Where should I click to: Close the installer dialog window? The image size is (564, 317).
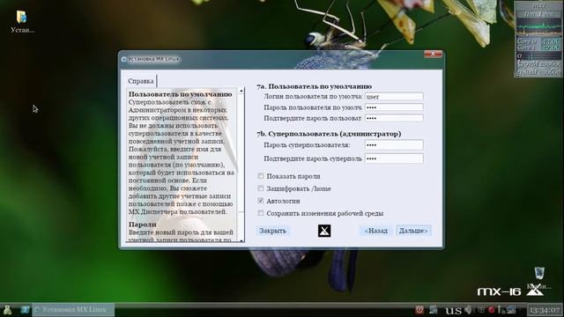433,54
